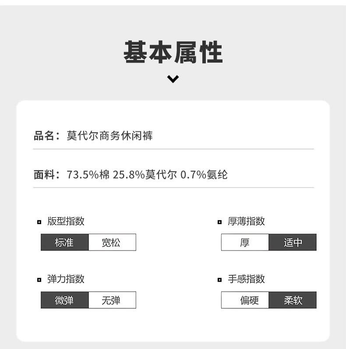Click the bullet icon beside 厚薄指数

point(219,222)
